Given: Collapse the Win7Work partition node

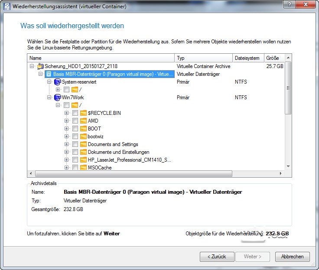Looking at the screenshot, I should pos(49,98).
